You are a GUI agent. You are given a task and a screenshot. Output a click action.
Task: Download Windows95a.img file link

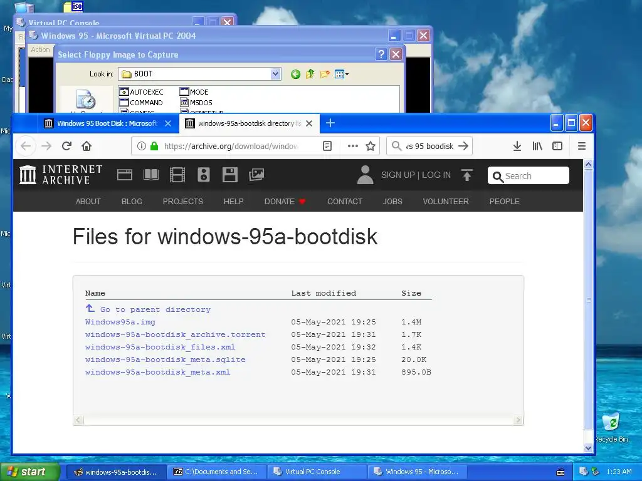coord(120,322)
